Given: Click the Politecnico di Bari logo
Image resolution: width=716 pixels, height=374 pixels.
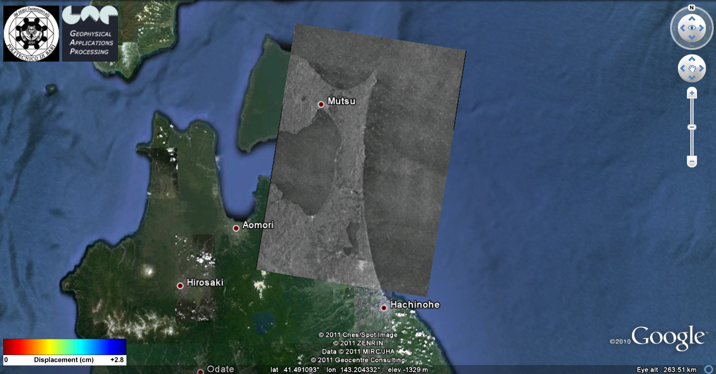Looking at the screenshot, I should (31, 34).
